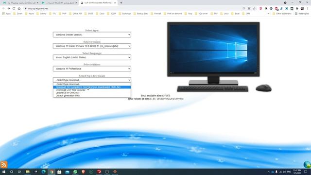311x175 pixels.
Task: Open the SQL server bookmark folder
Action: (x=201, y=14)
